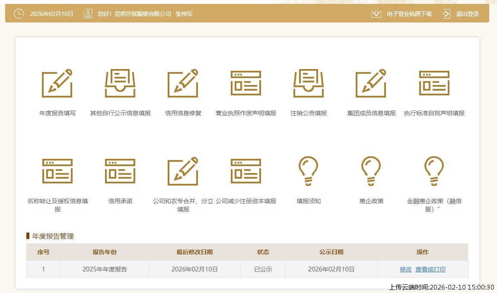Select the 名称转让及授权信息填报 icon

57,171
